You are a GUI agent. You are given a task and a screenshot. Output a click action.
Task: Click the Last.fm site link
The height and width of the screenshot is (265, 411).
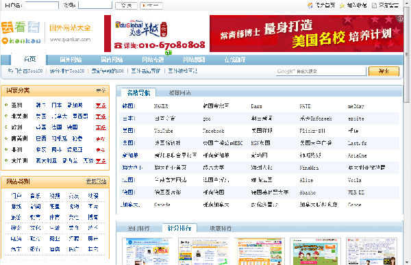tap(357, 143)
